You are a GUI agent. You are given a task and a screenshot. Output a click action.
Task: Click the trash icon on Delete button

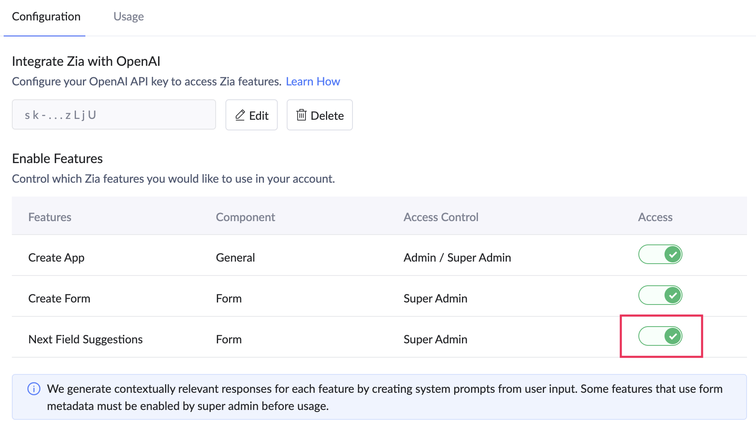(x=301, y=115)
